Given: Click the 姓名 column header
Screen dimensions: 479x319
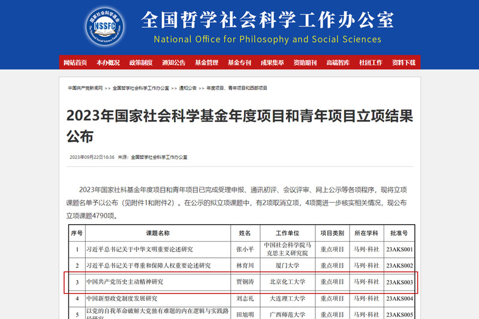Looking at the screenshot, I should pos(245,233).
